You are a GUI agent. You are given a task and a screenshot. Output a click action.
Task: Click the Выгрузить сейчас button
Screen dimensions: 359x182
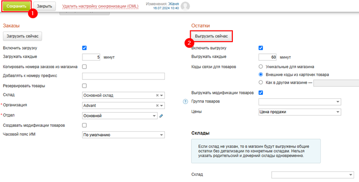(x=212, y=36)
